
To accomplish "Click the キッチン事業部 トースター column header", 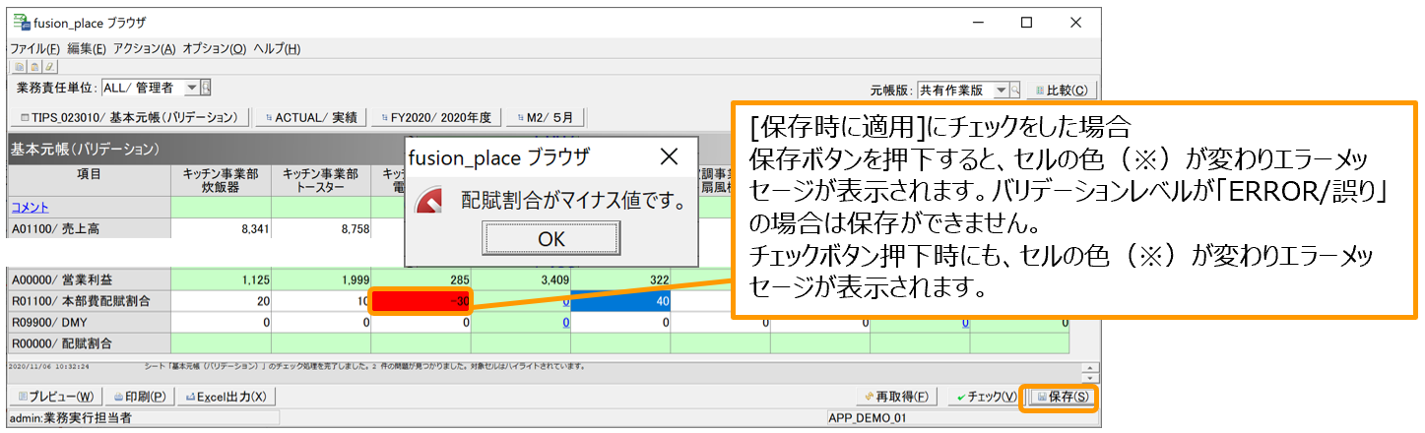I will [x=320, y=179].
